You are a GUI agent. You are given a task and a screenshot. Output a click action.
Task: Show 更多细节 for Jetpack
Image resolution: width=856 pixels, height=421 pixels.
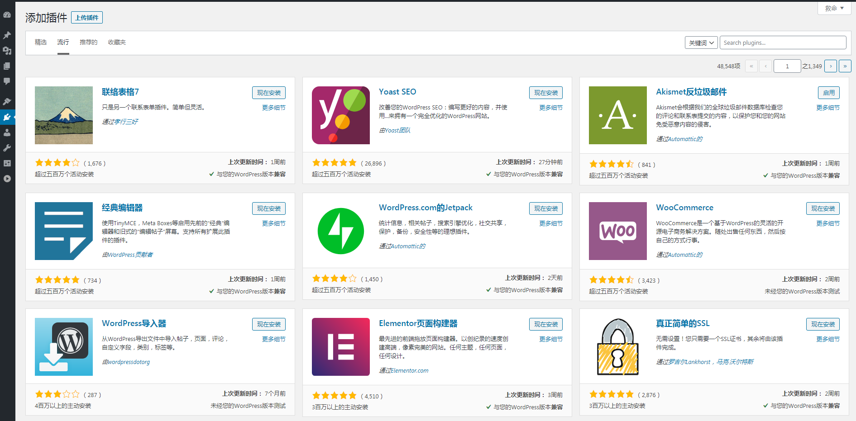point(551,223)
